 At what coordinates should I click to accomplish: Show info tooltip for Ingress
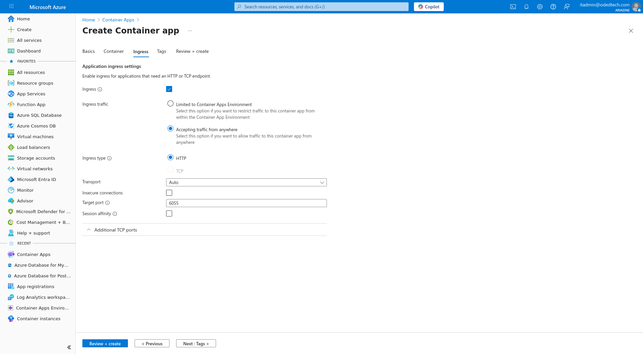tap(100, 89)
